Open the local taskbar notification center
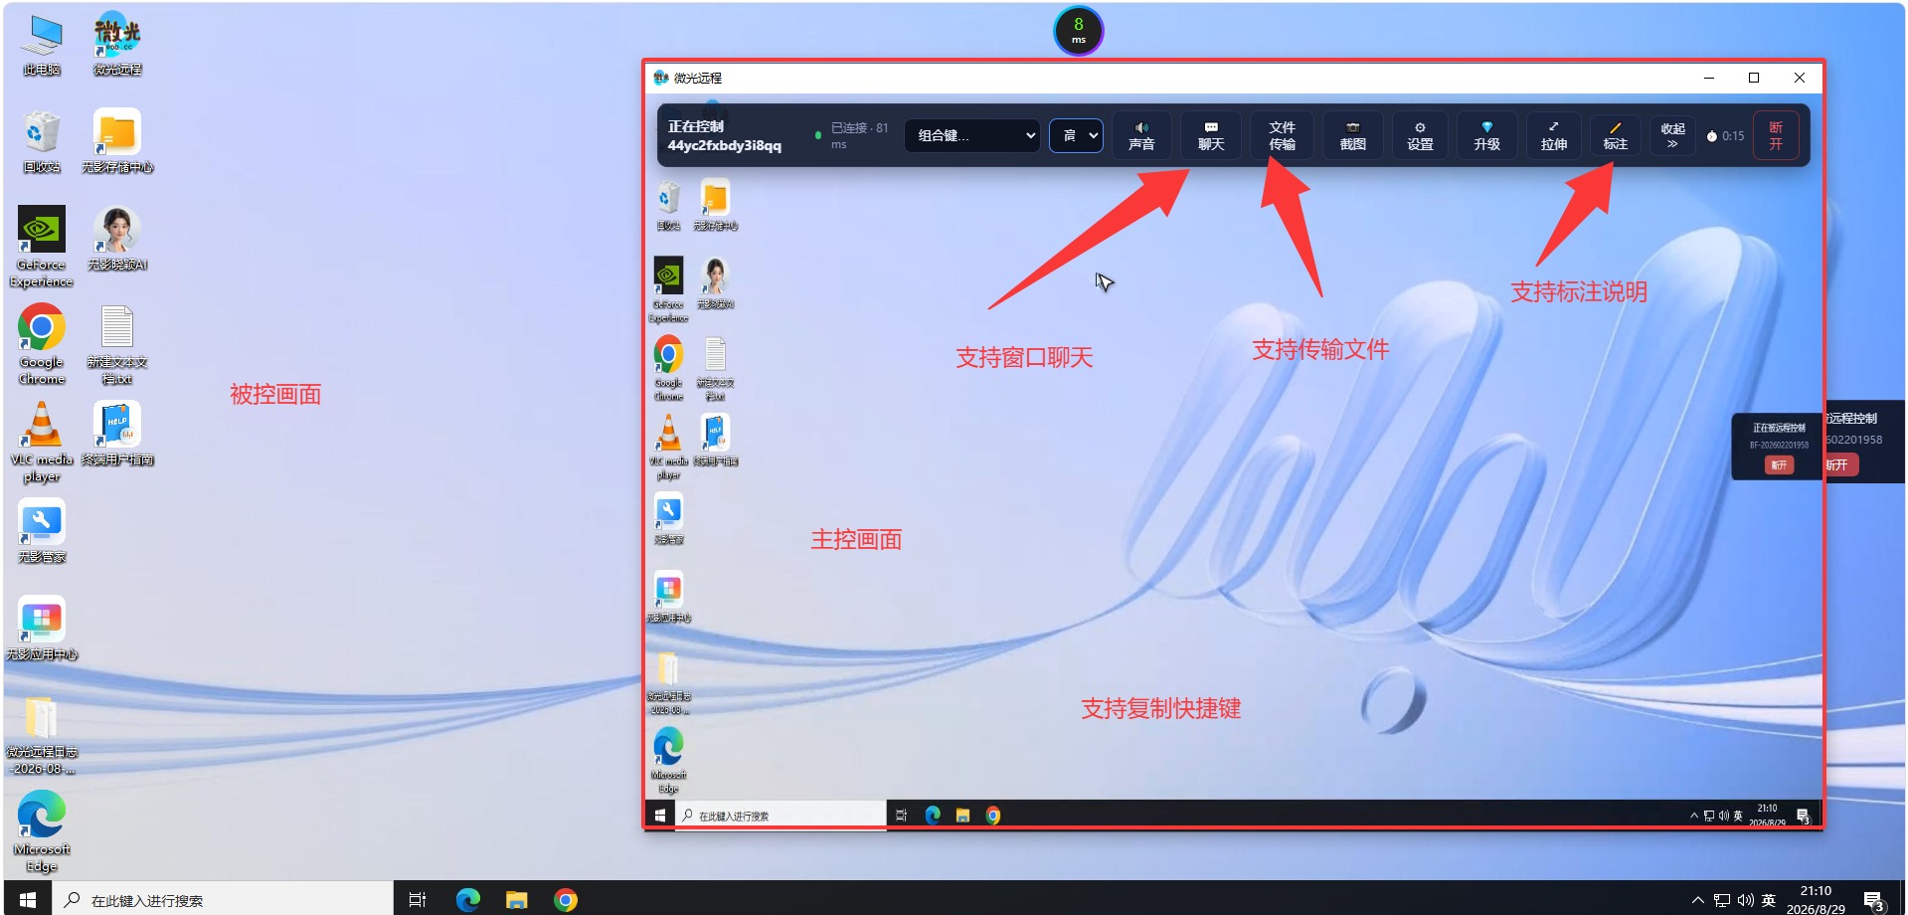Viewport: 1908px width, 915px height. tap(1873, 899)
